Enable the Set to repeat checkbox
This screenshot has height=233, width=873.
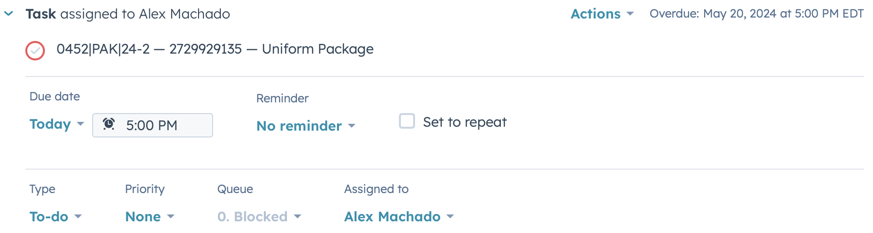[407, 121]
